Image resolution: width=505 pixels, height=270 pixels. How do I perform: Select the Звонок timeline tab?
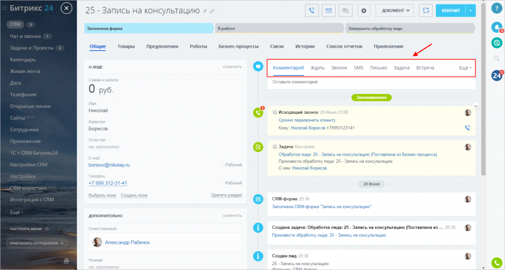[x=339, y=68]
